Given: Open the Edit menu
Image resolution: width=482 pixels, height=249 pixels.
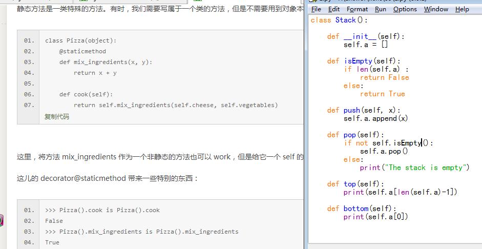Looking at the screenshot, I should (334, 9).
